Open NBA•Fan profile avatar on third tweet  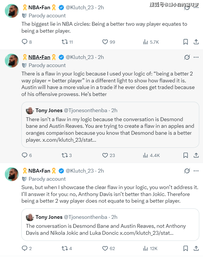[12, 174]
